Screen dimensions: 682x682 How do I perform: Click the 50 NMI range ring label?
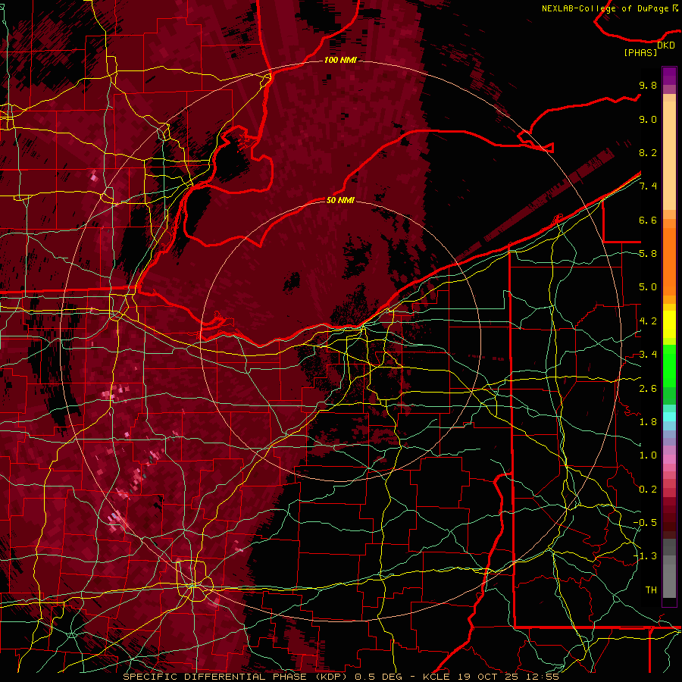pos(340,200)
